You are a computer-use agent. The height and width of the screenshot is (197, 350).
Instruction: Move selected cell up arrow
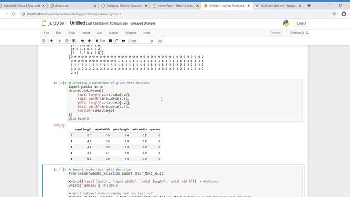pyautogui.click(x=83, y=41)
